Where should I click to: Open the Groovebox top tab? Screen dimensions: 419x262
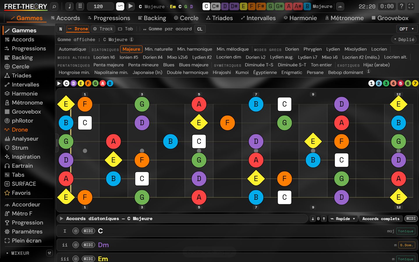[390, 18]
